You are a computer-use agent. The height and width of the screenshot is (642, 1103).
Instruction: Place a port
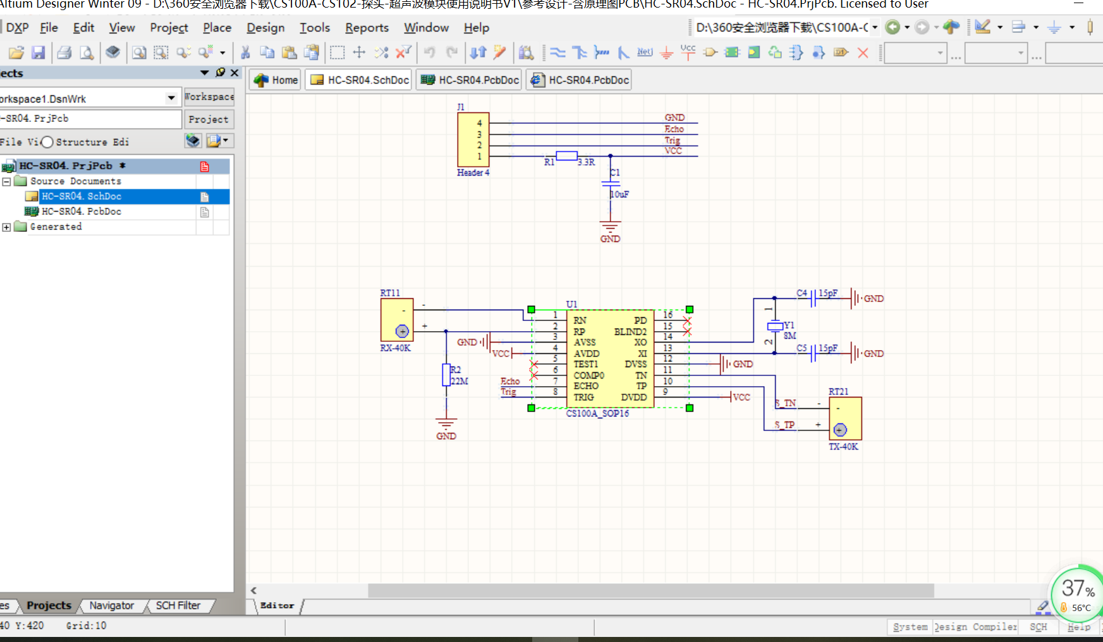click(x=841, y=52)
